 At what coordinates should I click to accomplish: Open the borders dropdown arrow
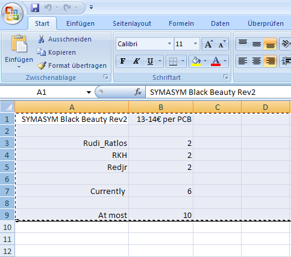click(x=183, y=61)
